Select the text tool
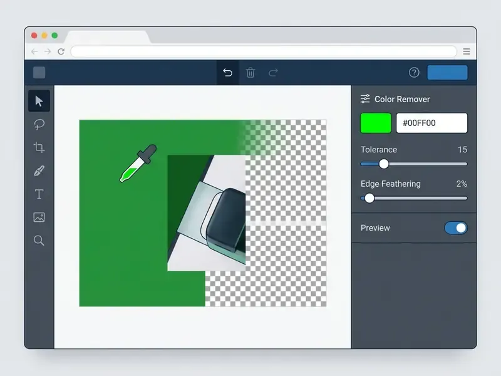This screenshot has width=501, height=376. [39, 194]
